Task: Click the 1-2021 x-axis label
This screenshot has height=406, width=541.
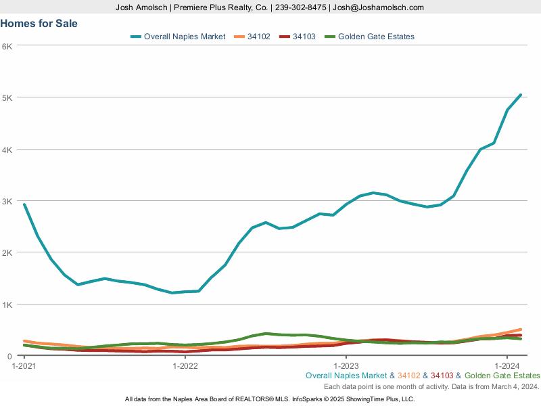Action: coord(24,366)
